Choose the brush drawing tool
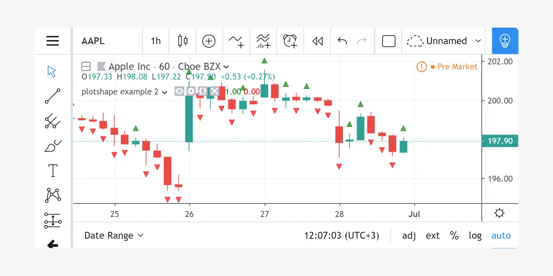Screen dimensions: 553x276 pyautogui.click(x=53, y=146)
